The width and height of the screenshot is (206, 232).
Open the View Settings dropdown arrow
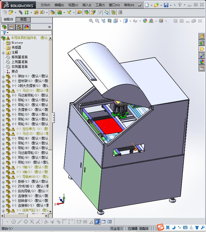click(x=166, y=21)
